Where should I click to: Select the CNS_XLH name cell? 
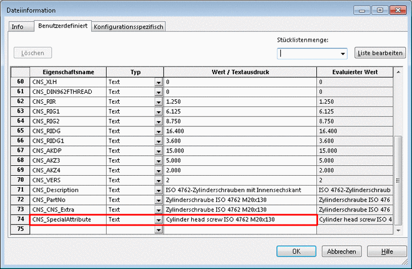point(68,82)
